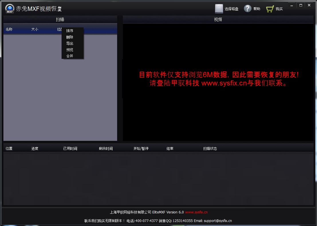Click the 结束 column header
Viewport: 317px width, 226px height.
click(x=170, y=149)
